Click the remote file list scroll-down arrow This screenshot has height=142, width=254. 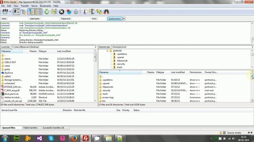(x=252, y=101)
